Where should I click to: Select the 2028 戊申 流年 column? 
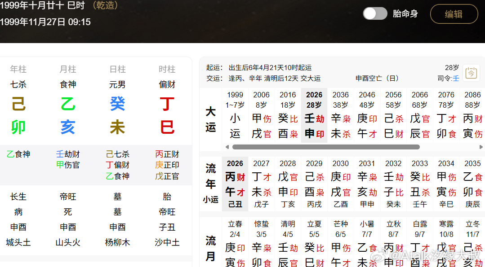288,184
